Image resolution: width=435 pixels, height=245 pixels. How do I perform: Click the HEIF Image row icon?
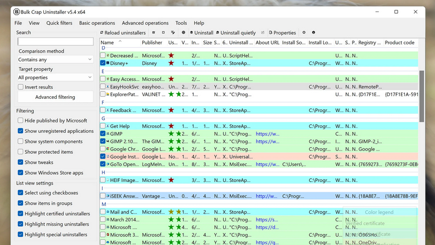[x=108, y=180]
